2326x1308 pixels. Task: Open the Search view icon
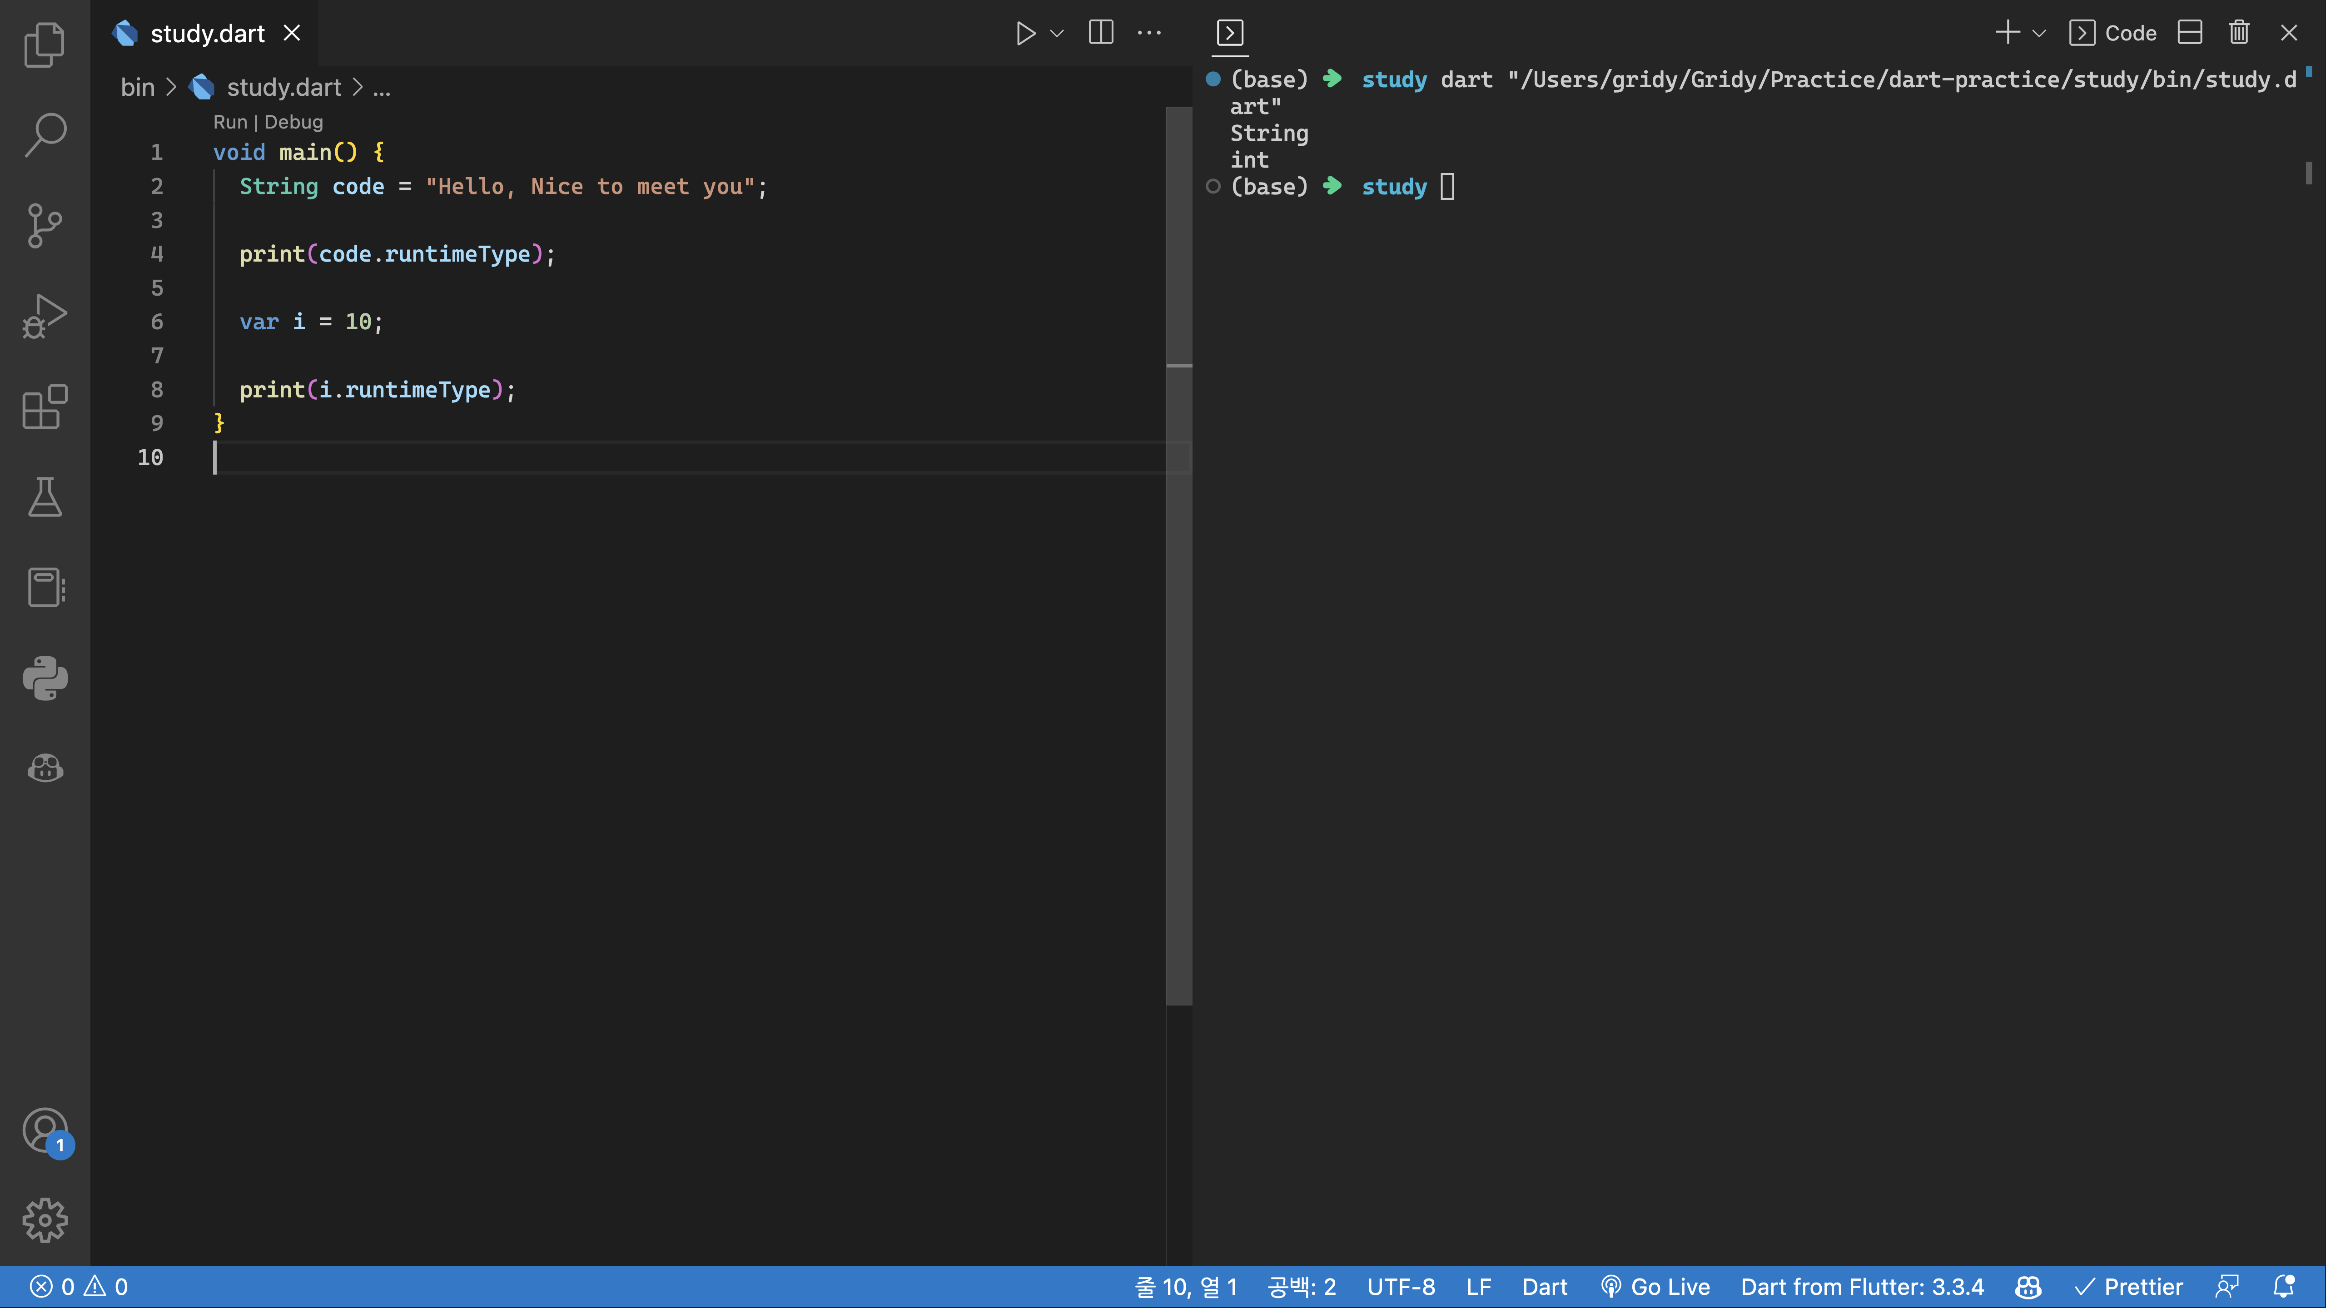click(44, 134)
